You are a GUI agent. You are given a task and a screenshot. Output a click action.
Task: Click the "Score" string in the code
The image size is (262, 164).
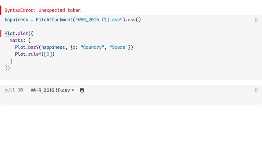[119, 48]
